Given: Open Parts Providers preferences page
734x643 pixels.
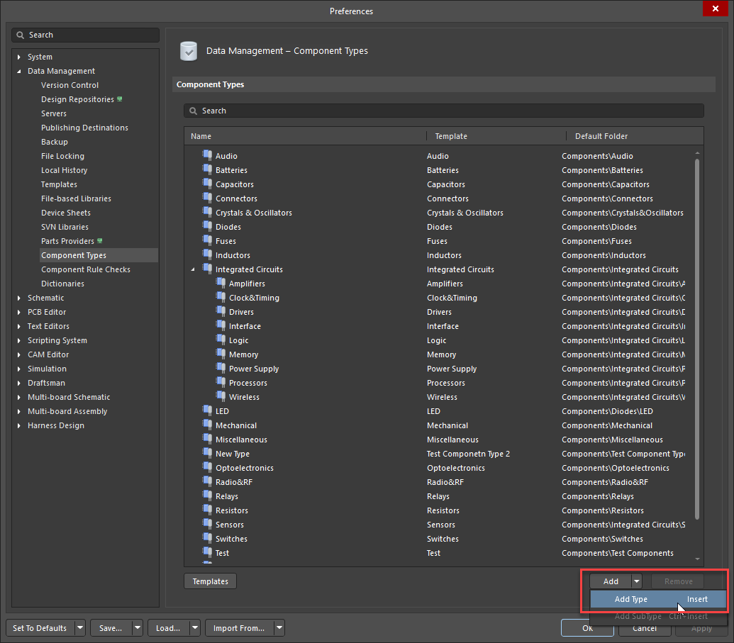Looking at the screenshot, I should pyautogui.click(x=67, y=241).
